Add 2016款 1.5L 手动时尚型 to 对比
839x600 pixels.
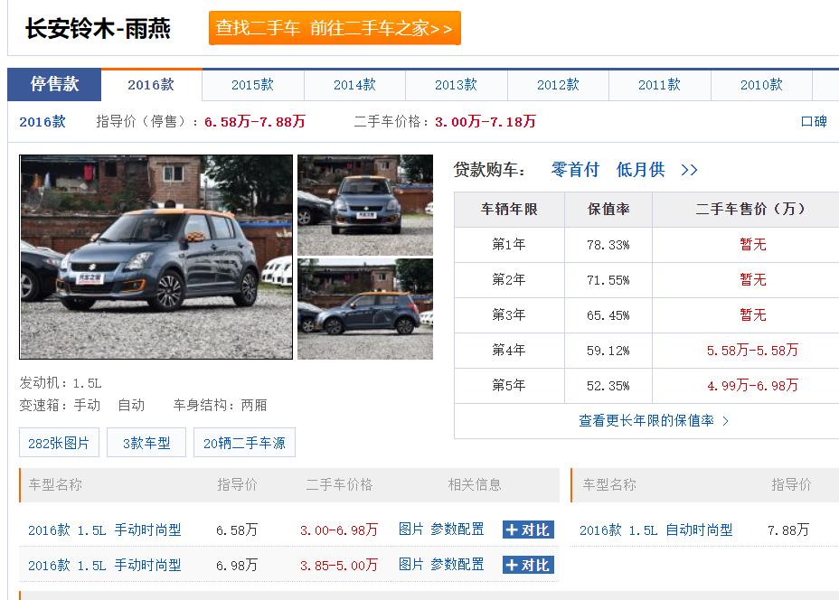530,531
